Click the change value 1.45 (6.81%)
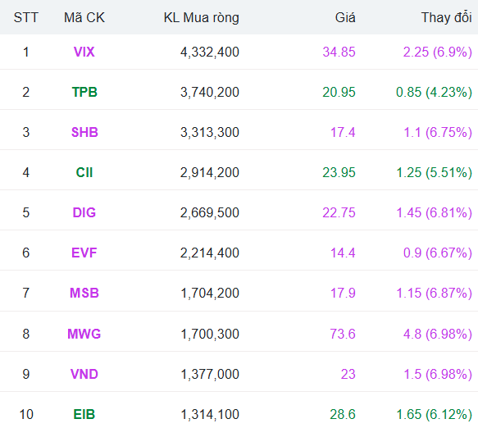Screen dimensions: 478x428 tap(435, 213)
